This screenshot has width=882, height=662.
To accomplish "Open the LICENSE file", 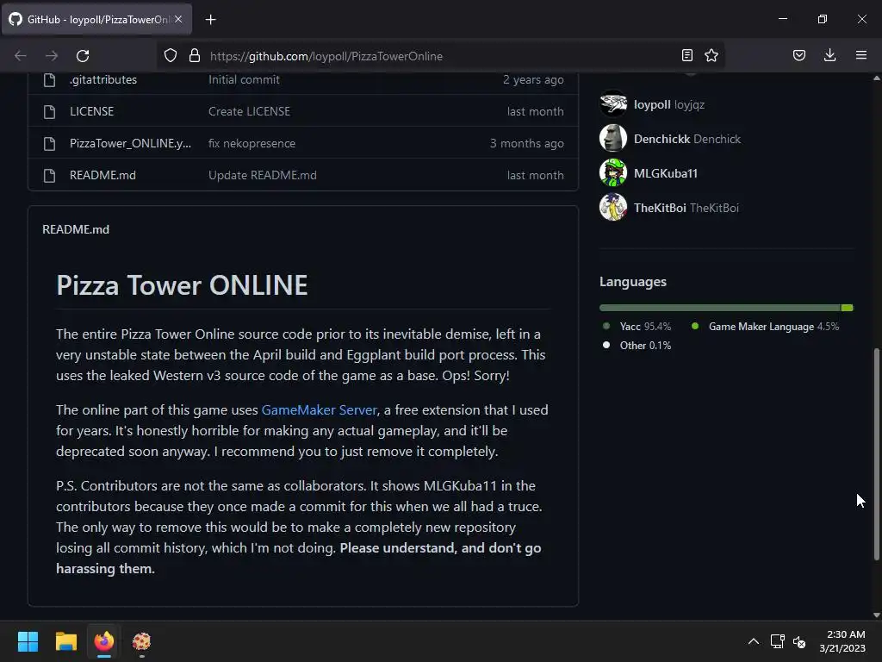I will pos(91,111).
